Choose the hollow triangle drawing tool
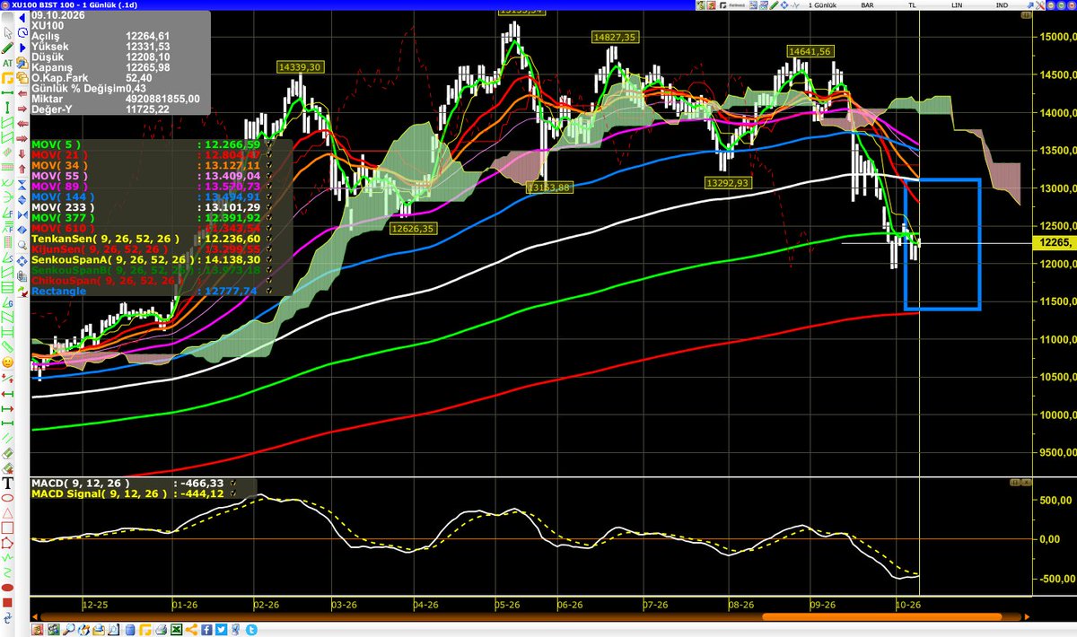1077x637 pixels. pos(7,512)
